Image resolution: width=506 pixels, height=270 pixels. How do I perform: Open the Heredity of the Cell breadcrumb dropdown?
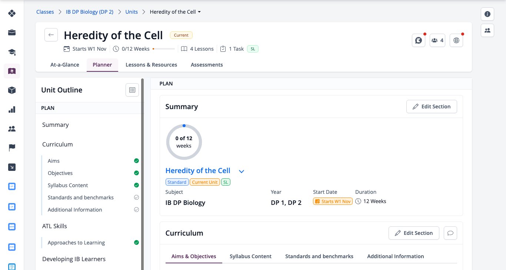(175, 12)
